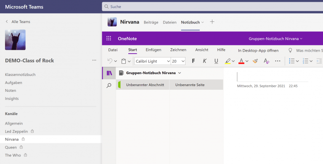Image resolution: width=323 pixels, height=164 pixels.
Task: Switch to the Dateien tab
Action: pyautogui.click(x=169, y=22)
